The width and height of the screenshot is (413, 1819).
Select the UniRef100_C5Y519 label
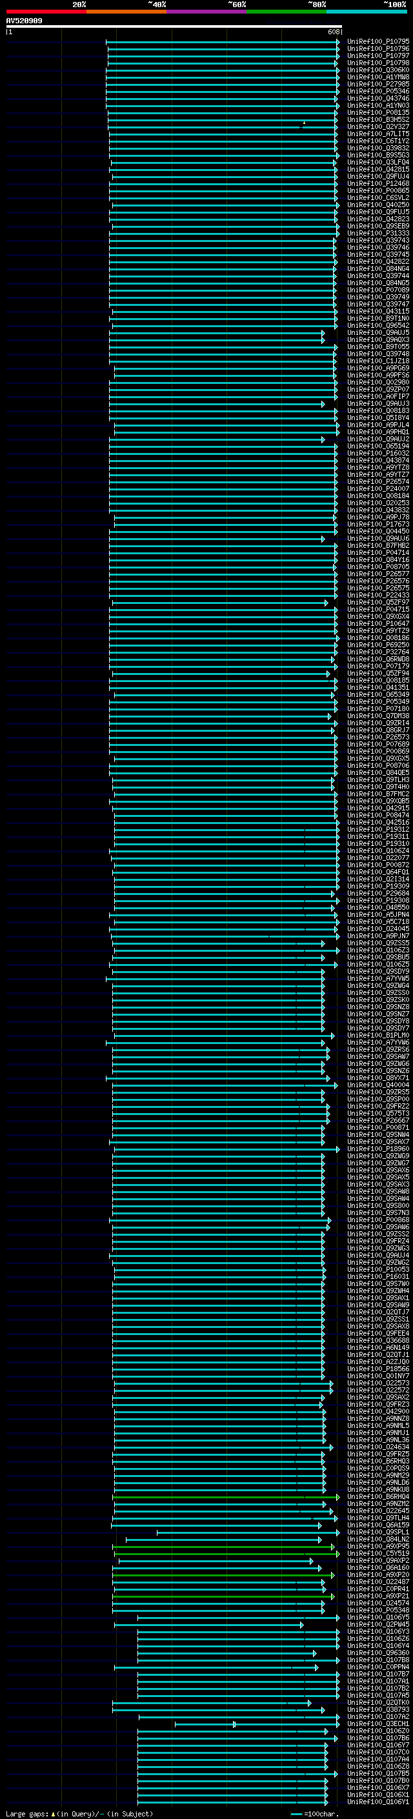point(378,1554)
